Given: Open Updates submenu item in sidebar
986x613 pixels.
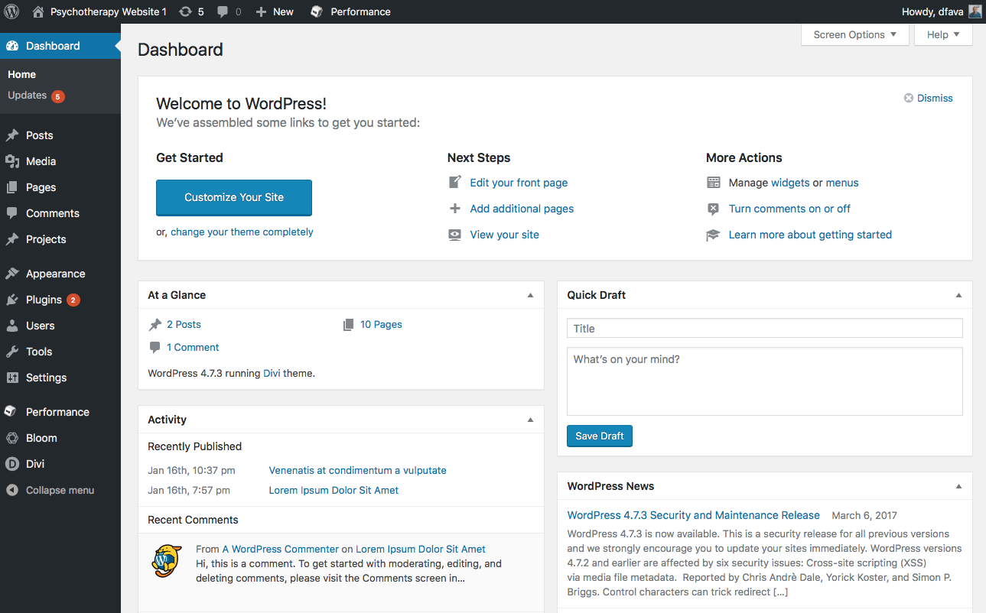Looking at the screenshot, I should (x=27, y=95).
